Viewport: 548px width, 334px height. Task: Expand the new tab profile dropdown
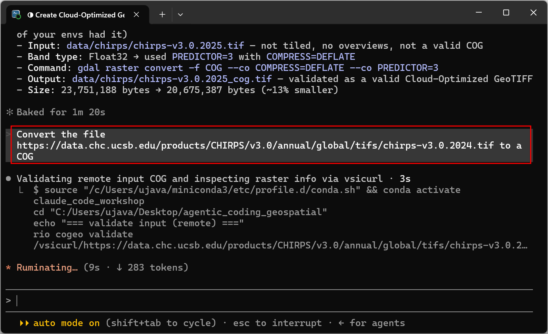180,15
